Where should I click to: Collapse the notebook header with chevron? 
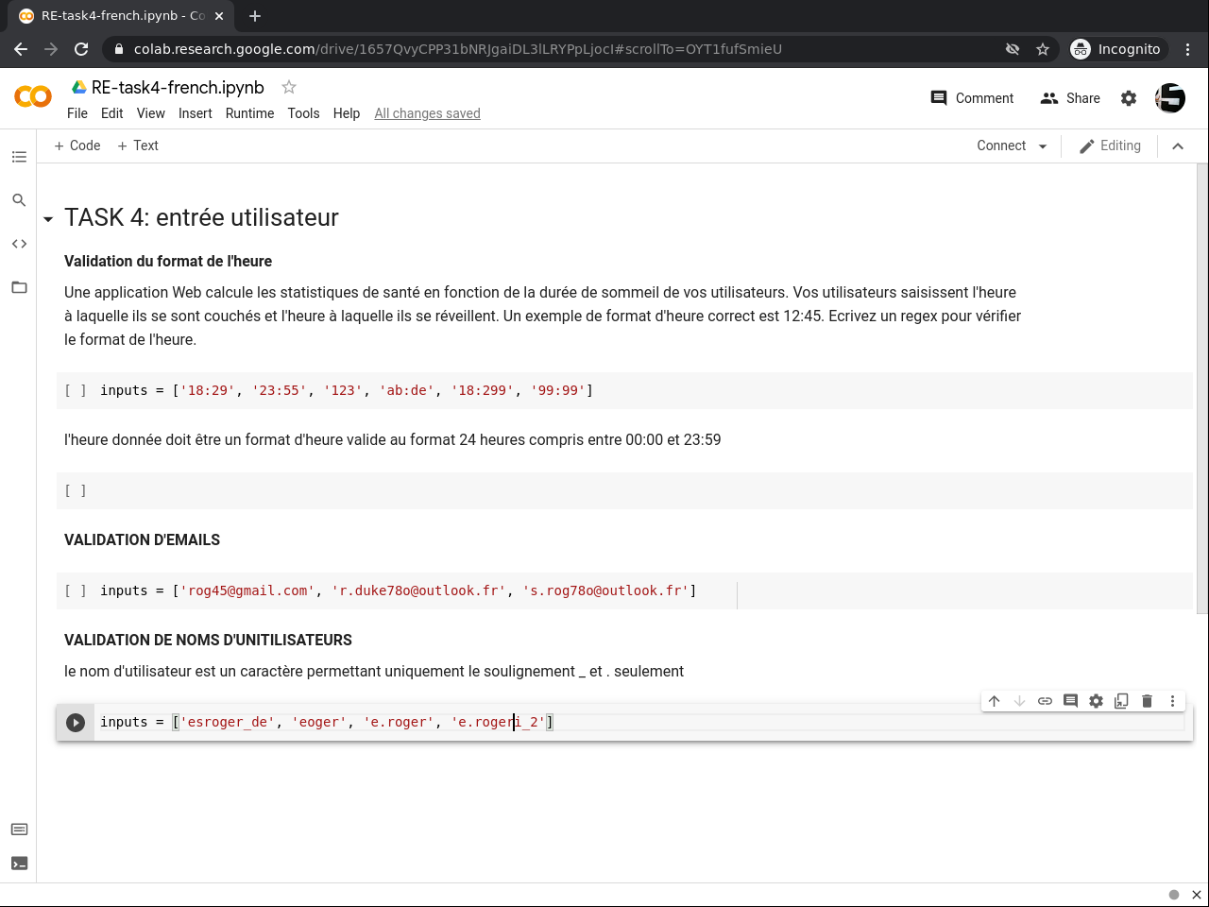coord(1178,146)
